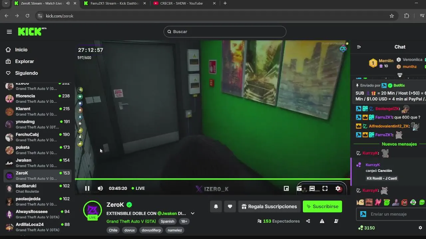The image size is (426, 239).
Task: Open Klarent's channel in the sidebar
Action: [38, 112]
